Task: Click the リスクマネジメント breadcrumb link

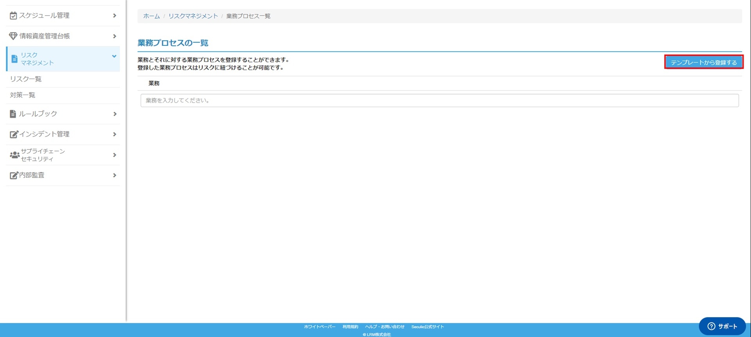Action: coord(193,16)
